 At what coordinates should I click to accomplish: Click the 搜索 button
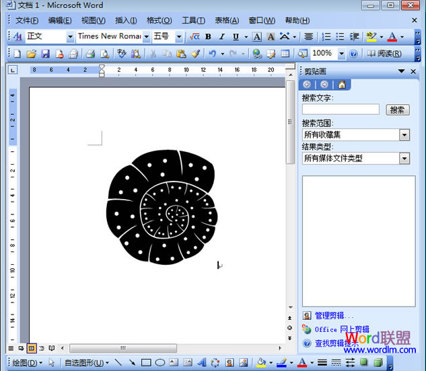pyautogui.click(x=397, y=110)
